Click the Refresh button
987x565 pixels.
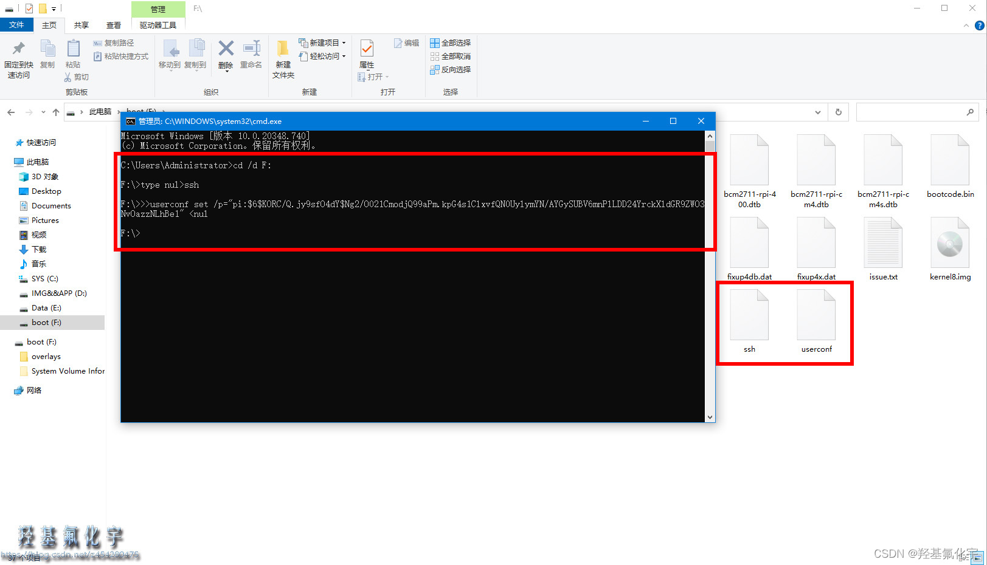[839, 112]
